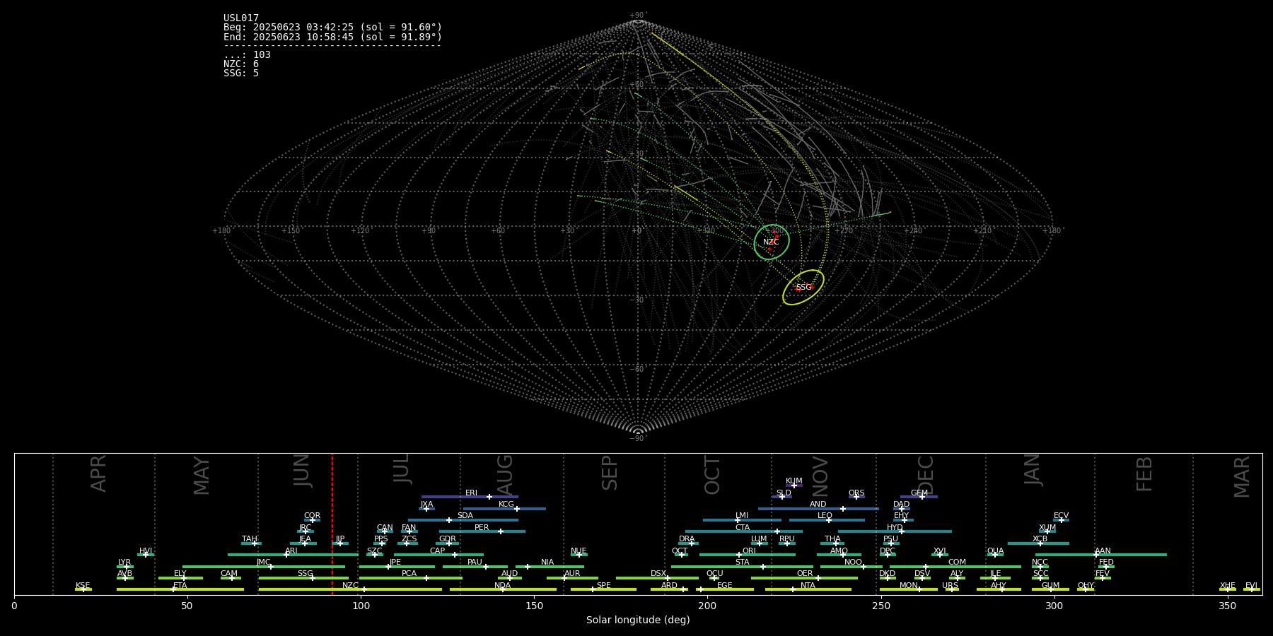Select the LYR shower label in timeline
The width and height of the screenshot is (1273, 636).
[124, 563]
